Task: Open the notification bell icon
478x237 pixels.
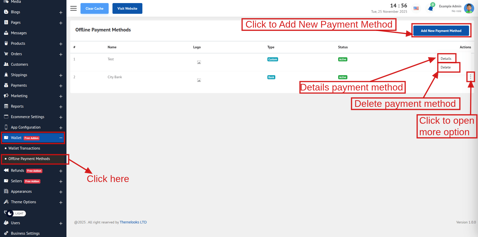Action: point(430,8)
